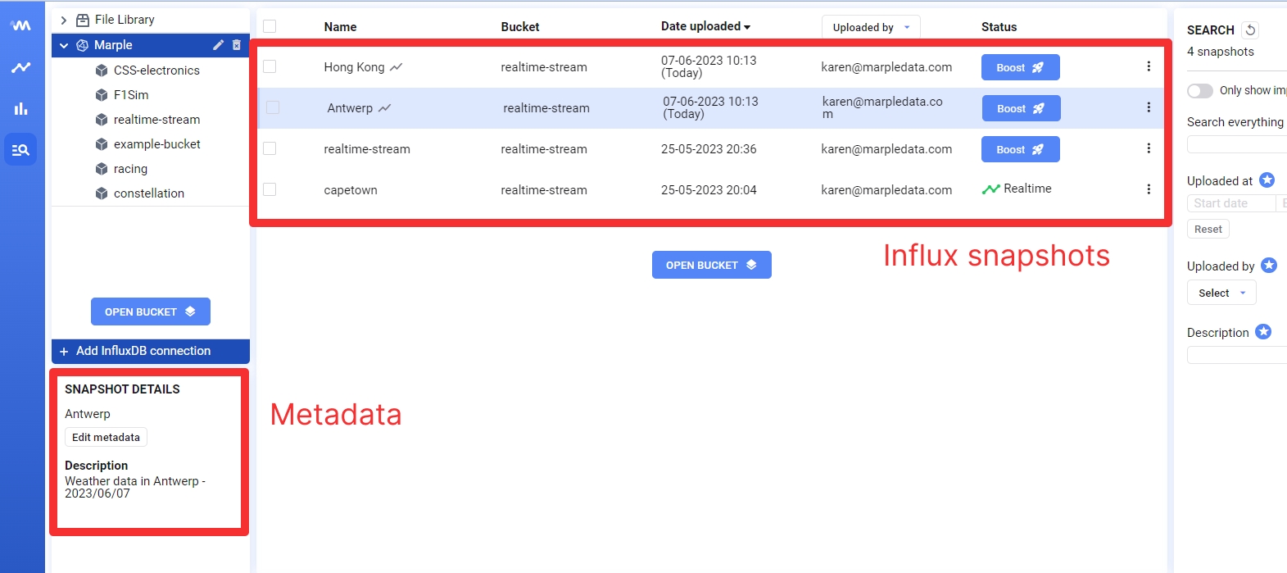The width and height of the screenshot is (1287, 573).
Task: Click Add InfluxDB connection
Action: [143, 351]
